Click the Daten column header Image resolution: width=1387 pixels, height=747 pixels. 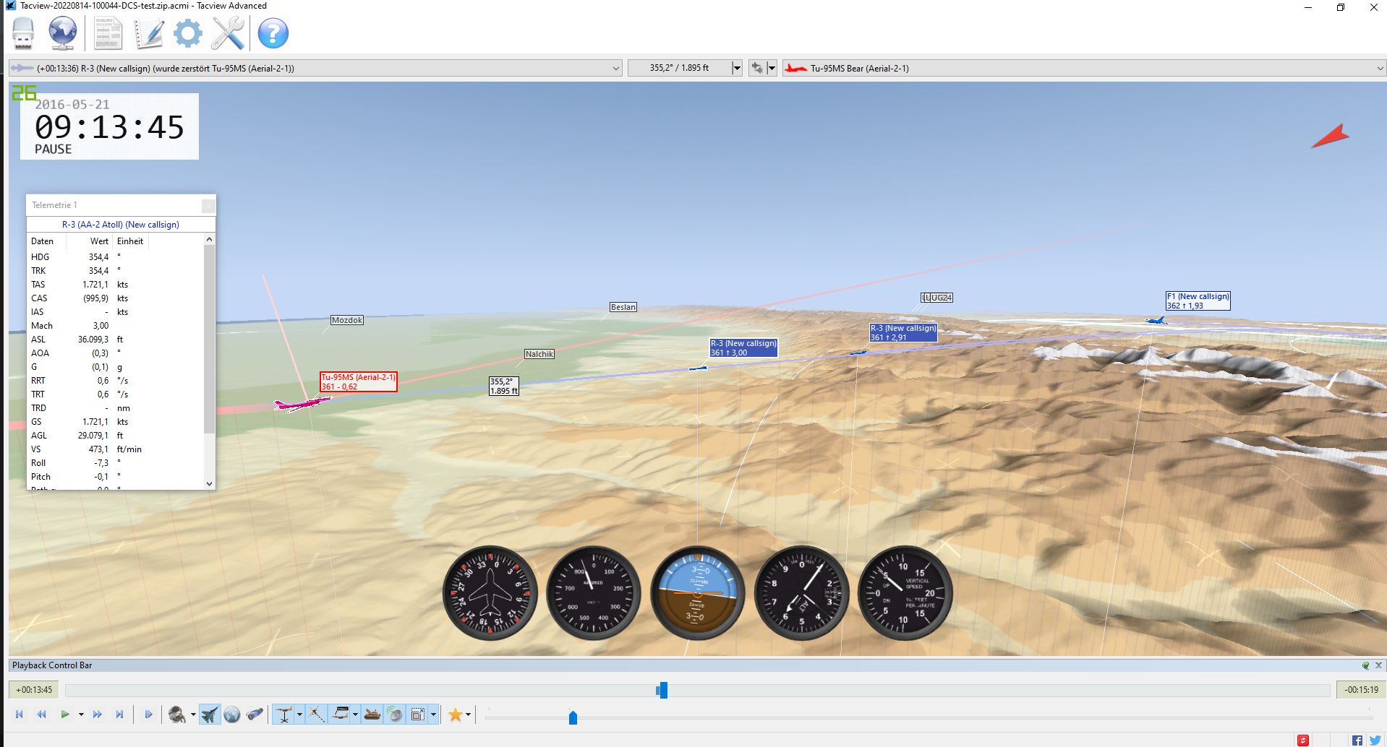click(42, 241)
